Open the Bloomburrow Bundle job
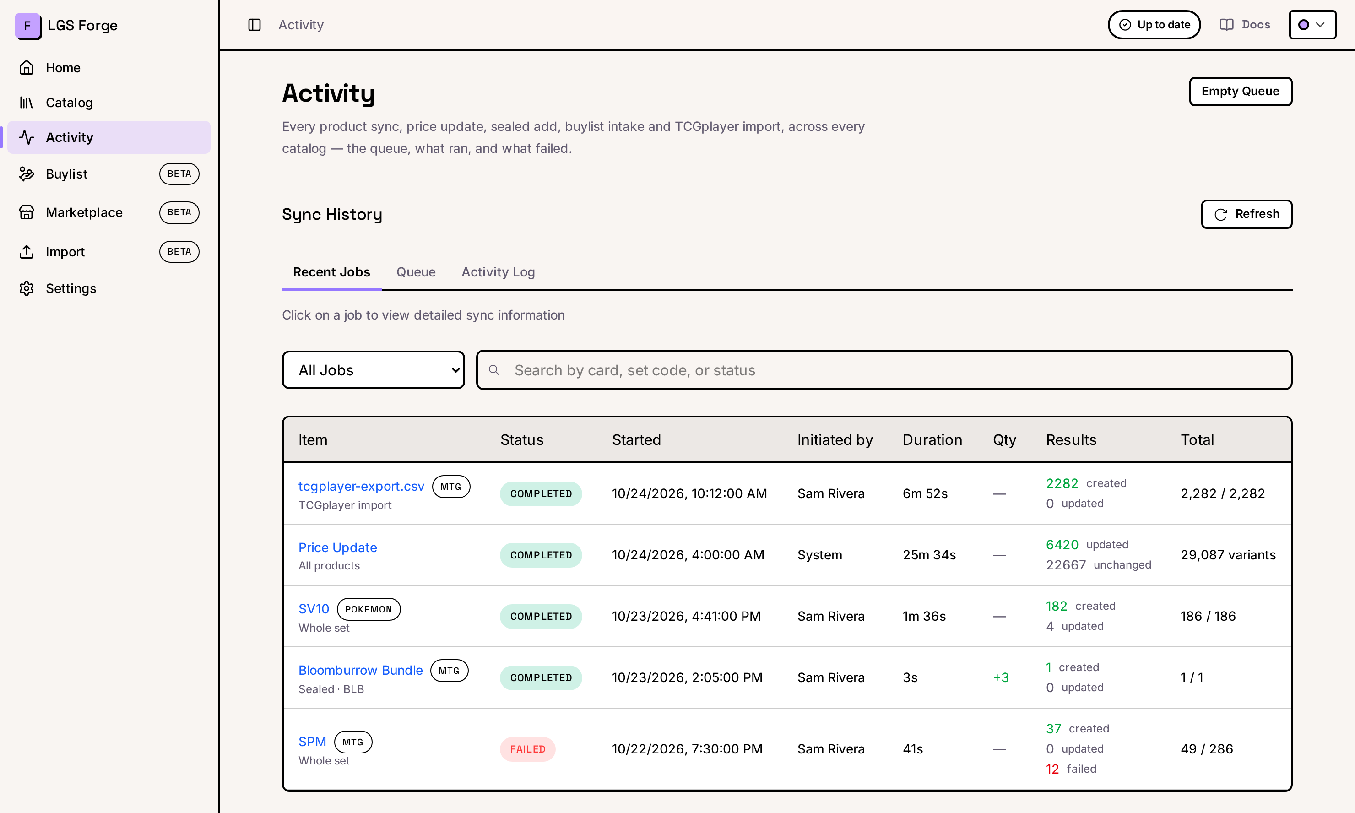Image resolution: width=1355 pixels, height=813 pixels. coord(360,671)
